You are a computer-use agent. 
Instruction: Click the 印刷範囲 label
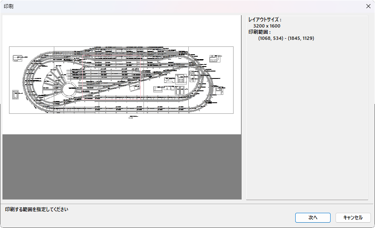pyautogui.click(x=259, y=32)
